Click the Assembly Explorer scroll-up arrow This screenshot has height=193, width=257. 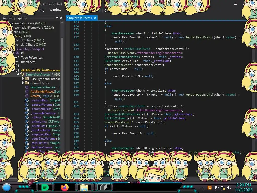[62, 23]
